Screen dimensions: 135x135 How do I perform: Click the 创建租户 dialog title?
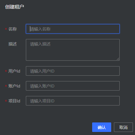click(x=15, y=7)
